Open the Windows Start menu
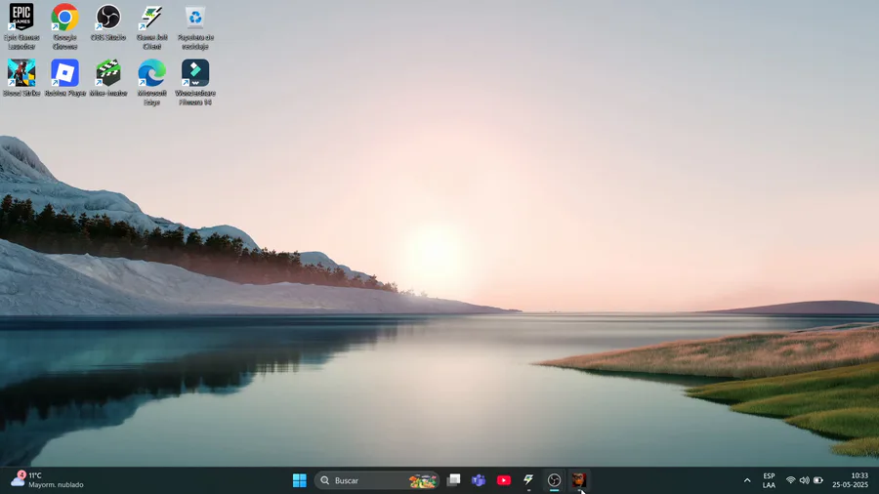879x494 pixels. (300, 480)
